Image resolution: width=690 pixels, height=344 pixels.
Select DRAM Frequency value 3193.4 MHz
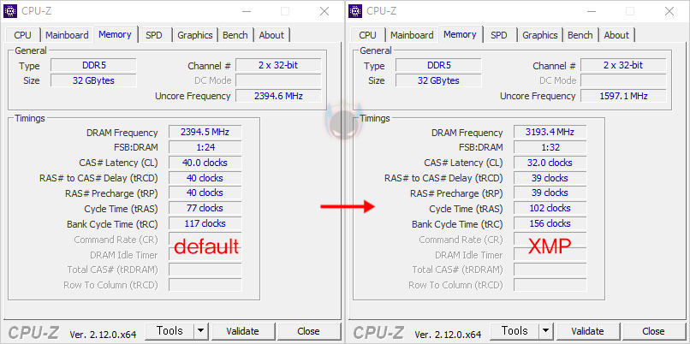[x=550, y=132]
